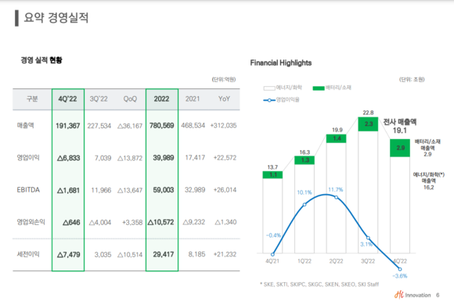Click the 29,417 pre-tax profit cell
The height and width of the screenshot is (308, 454).
(164, 255)
